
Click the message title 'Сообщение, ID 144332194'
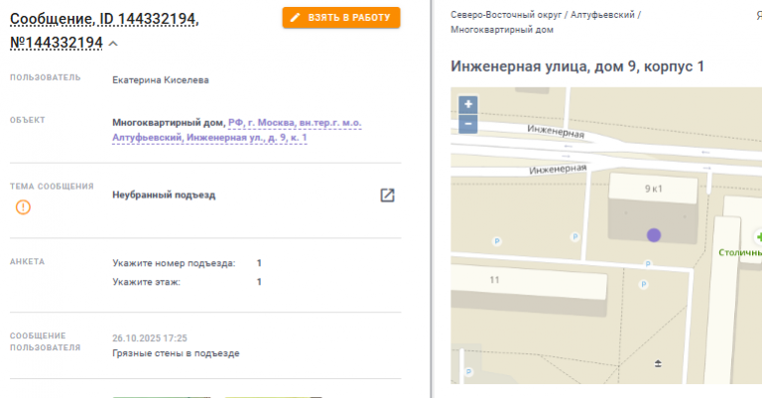coord(104,20)
